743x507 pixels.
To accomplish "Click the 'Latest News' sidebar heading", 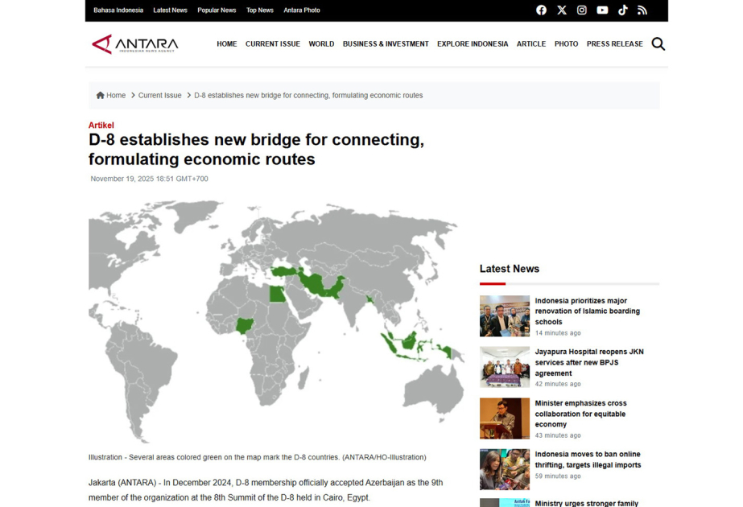I will coord(510,269).
